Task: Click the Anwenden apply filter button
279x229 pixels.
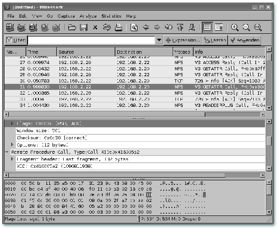Action: click(x=245, y=41)
